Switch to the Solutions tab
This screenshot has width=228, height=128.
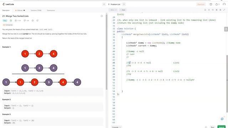tap(36, 10)
